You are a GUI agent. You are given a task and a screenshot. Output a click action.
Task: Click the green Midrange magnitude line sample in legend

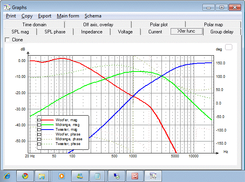(48, 125)
